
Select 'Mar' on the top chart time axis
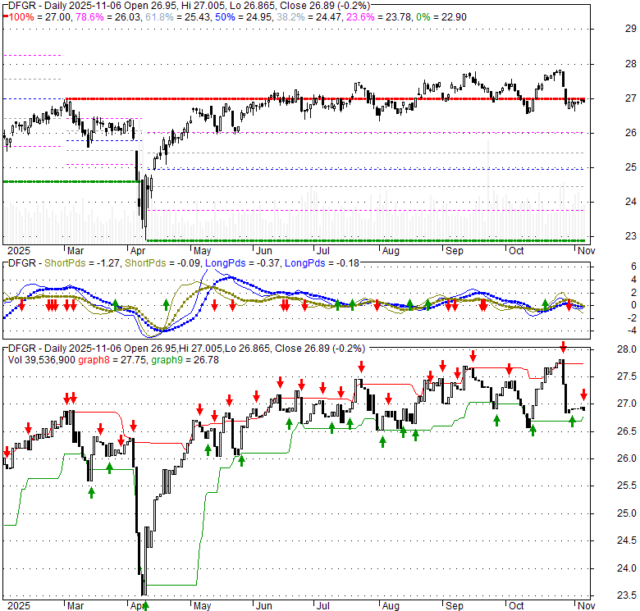75,251
